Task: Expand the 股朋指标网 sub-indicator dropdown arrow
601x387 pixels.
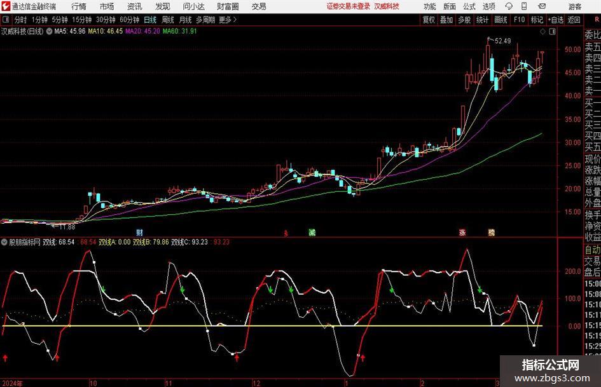Action: pyautogui.click(x=4, y=242)
